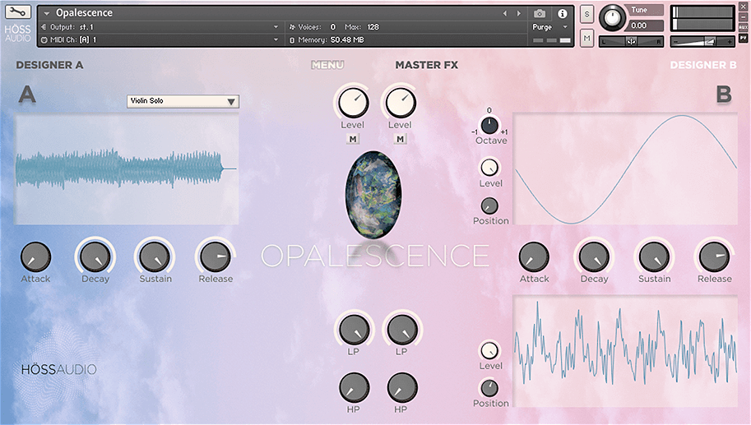Click the Max voices value 128

point(373,27)
